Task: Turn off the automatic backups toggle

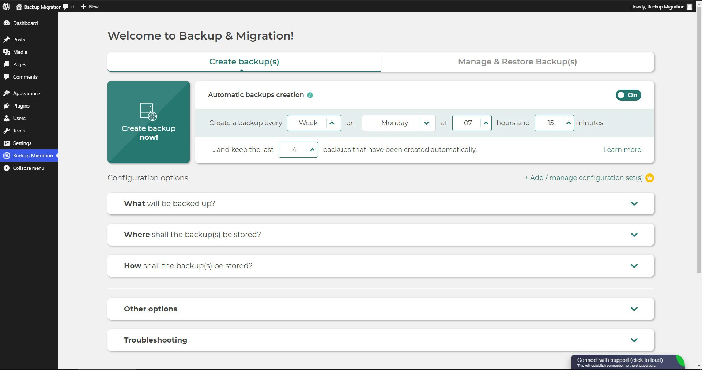Action: [x=628, y=95]
